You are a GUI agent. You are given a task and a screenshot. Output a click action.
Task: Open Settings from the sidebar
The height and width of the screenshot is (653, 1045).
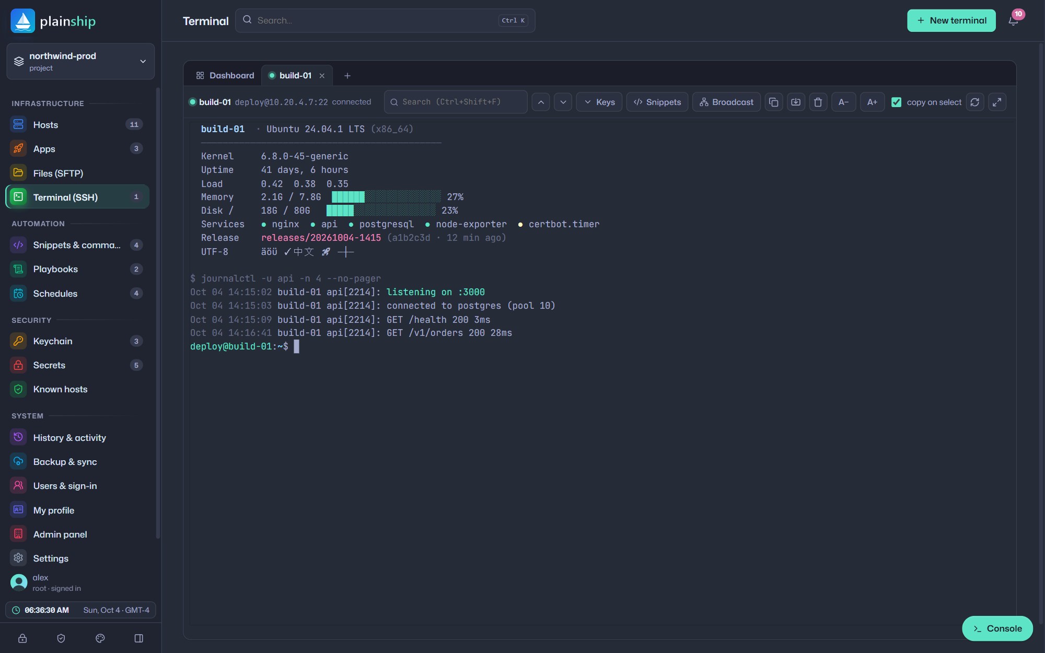(77, 558)
